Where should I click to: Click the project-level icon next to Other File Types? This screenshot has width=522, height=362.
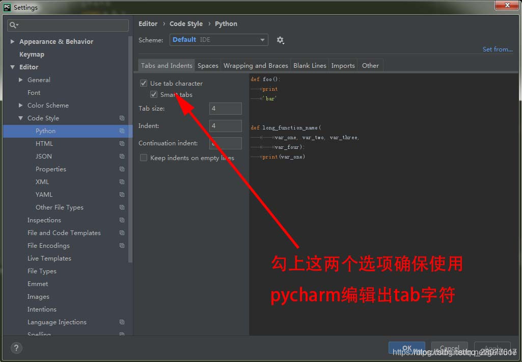(122, 208)
